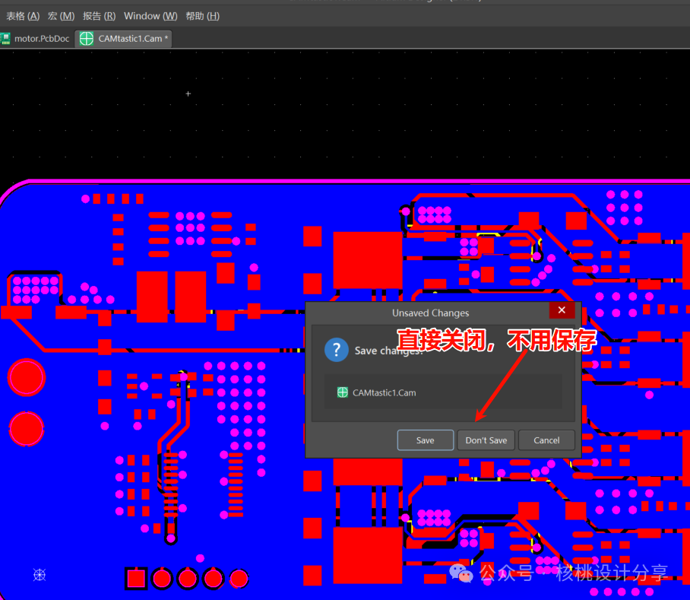Open the 帮助 (H) menu
The image size is (690, 600).
click(202, 16)
